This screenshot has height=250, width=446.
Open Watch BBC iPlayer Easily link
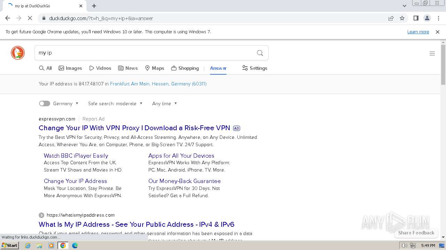(76, 156)
